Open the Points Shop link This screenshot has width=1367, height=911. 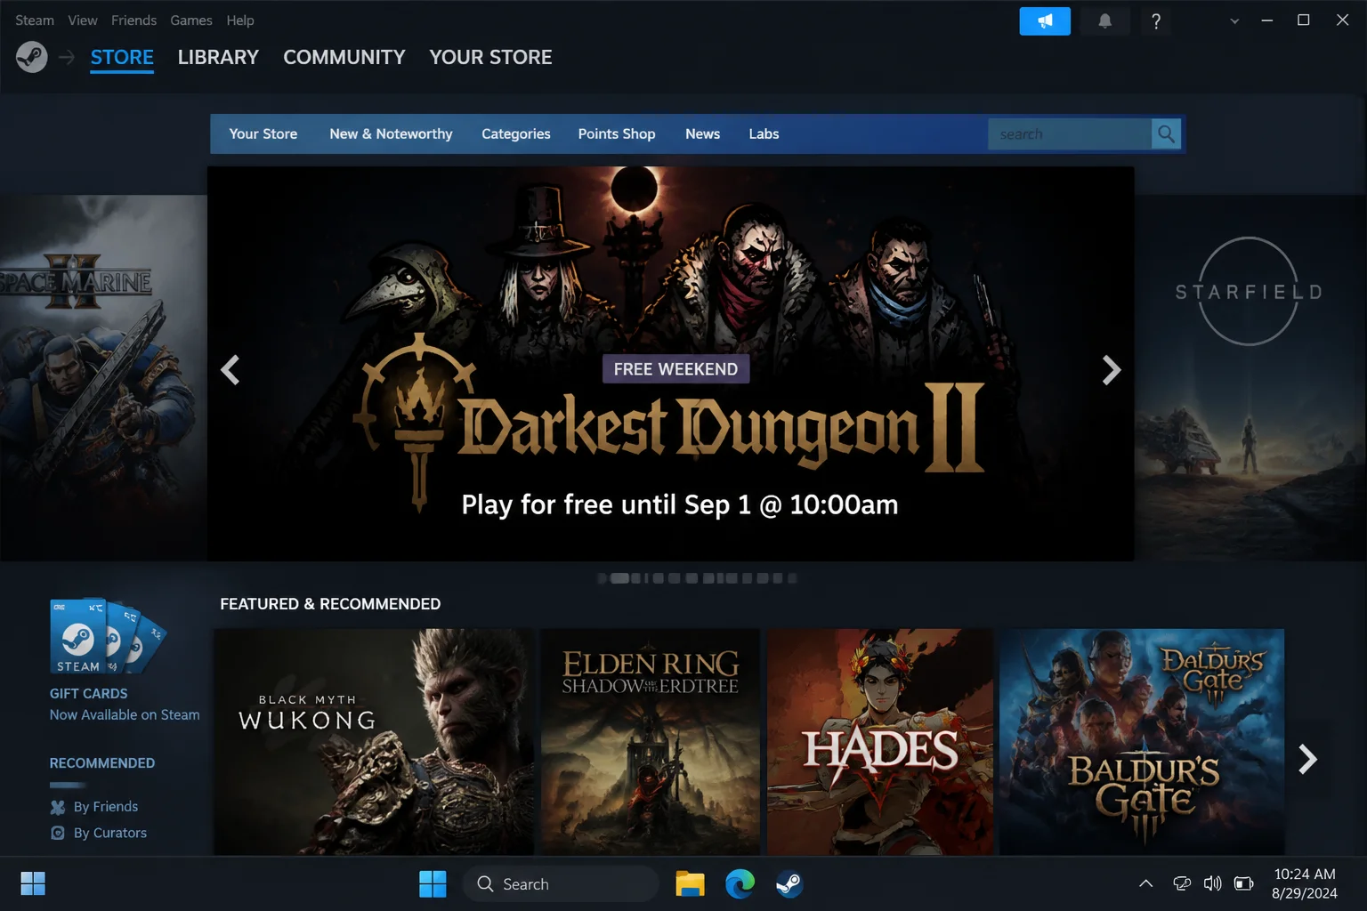617,133
